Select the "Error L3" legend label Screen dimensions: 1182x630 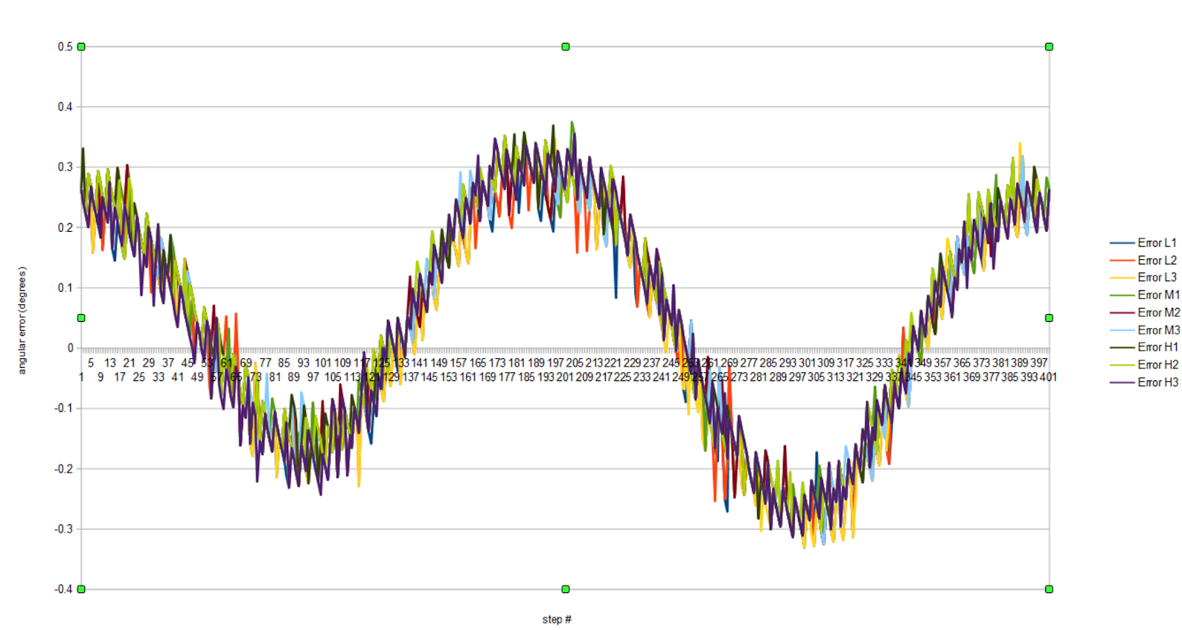click(1157, 277)
